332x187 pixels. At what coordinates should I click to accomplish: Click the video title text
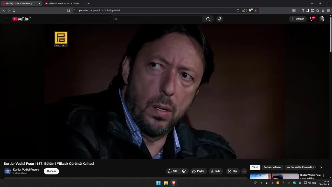pos(49,164)
